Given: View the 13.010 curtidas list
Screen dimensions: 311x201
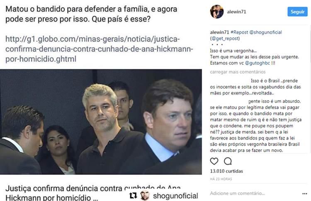Looking at the screenshot, I should [x=226, y=171].
